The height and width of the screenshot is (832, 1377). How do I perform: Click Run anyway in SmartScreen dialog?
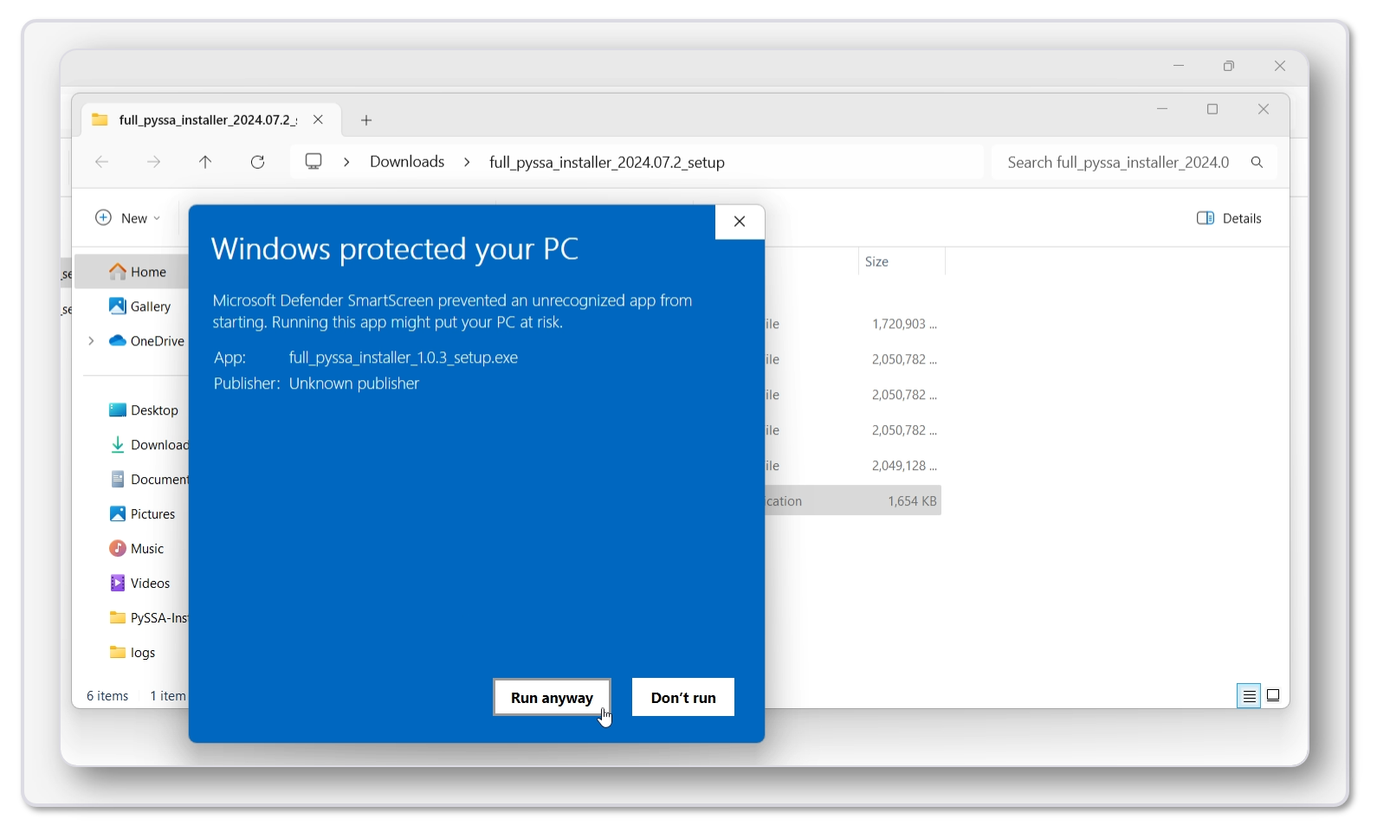[x=552, y=697]
